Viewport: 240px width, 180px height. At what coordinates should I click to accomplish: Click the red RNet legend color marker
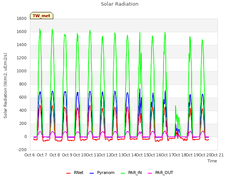(68, 173)
